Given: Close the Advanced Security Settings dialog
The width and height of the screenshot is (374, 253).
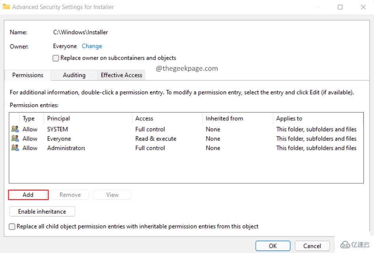Looking at the screenshot, I should pyautogui.click(x=363, y=7).
